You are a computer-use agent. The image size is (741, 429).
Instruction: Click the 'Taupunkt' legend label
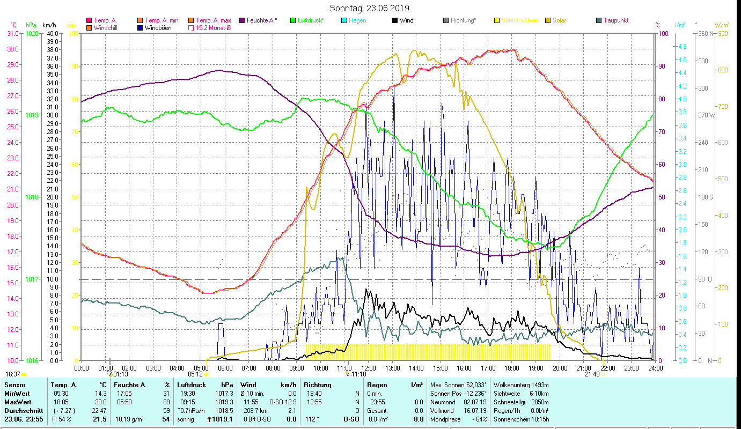(x=616, y=21)
